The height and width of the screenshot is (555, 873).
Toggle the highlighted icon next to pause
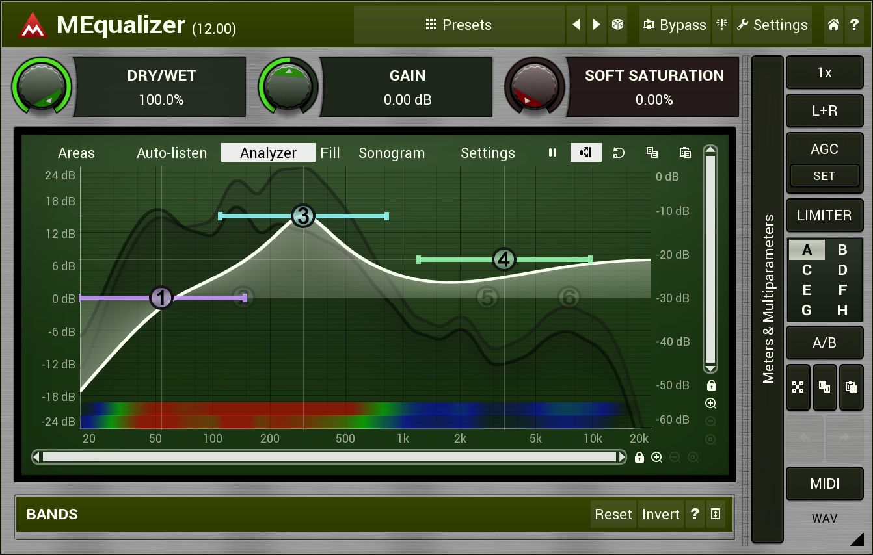(586, 153)
